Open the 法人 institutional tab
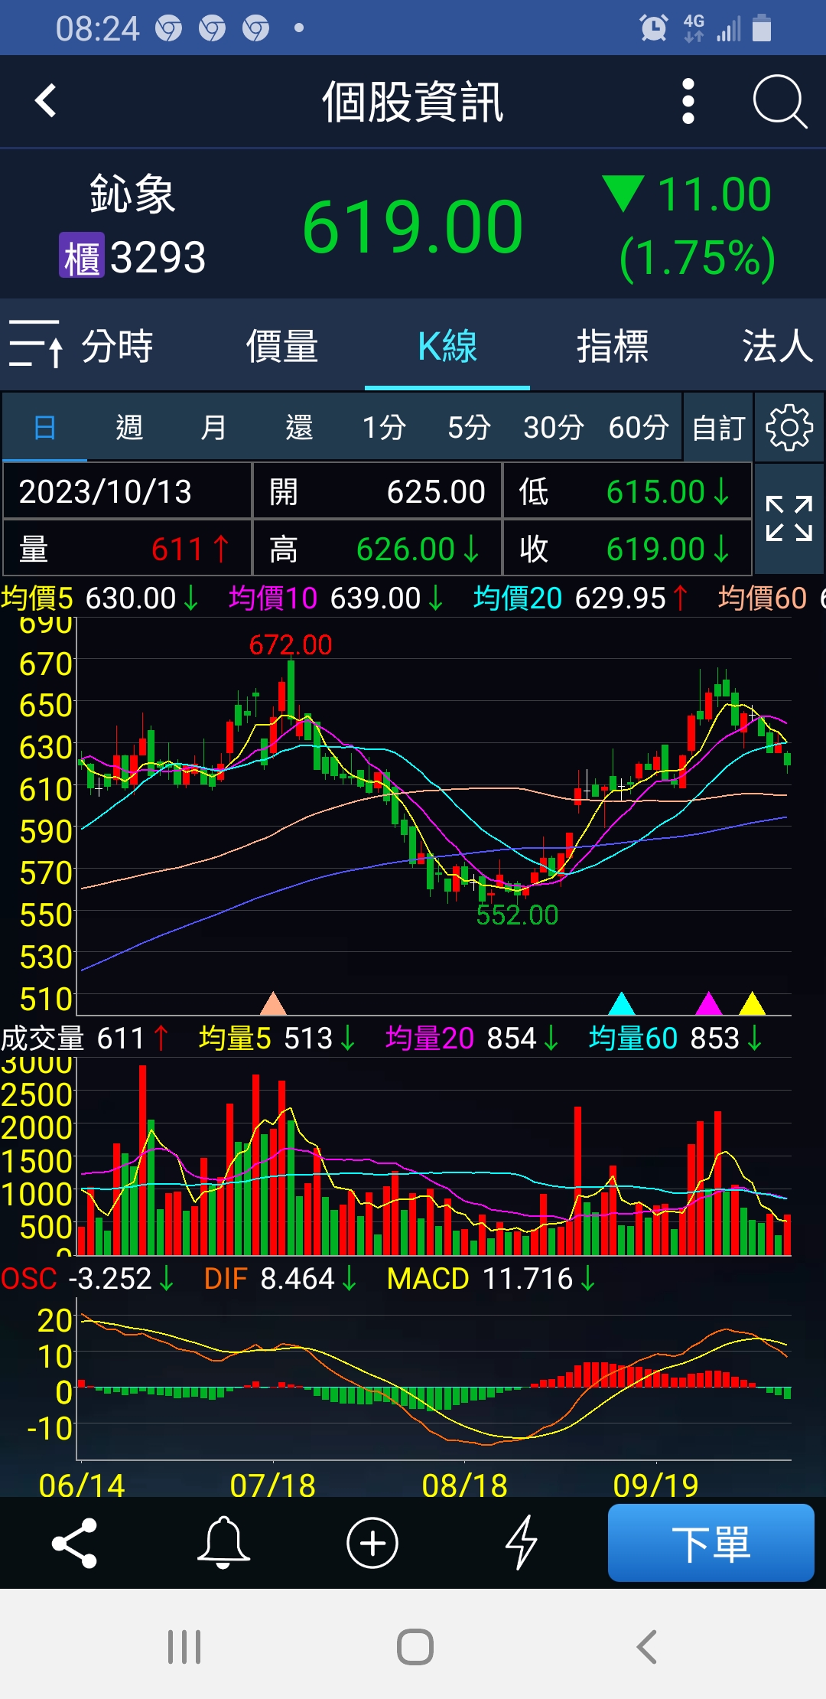 [x=776, y=346]
